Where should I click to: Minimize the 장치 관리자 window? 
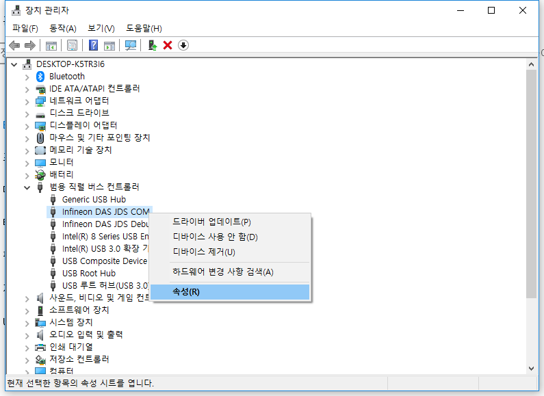[x=461, y=10]
